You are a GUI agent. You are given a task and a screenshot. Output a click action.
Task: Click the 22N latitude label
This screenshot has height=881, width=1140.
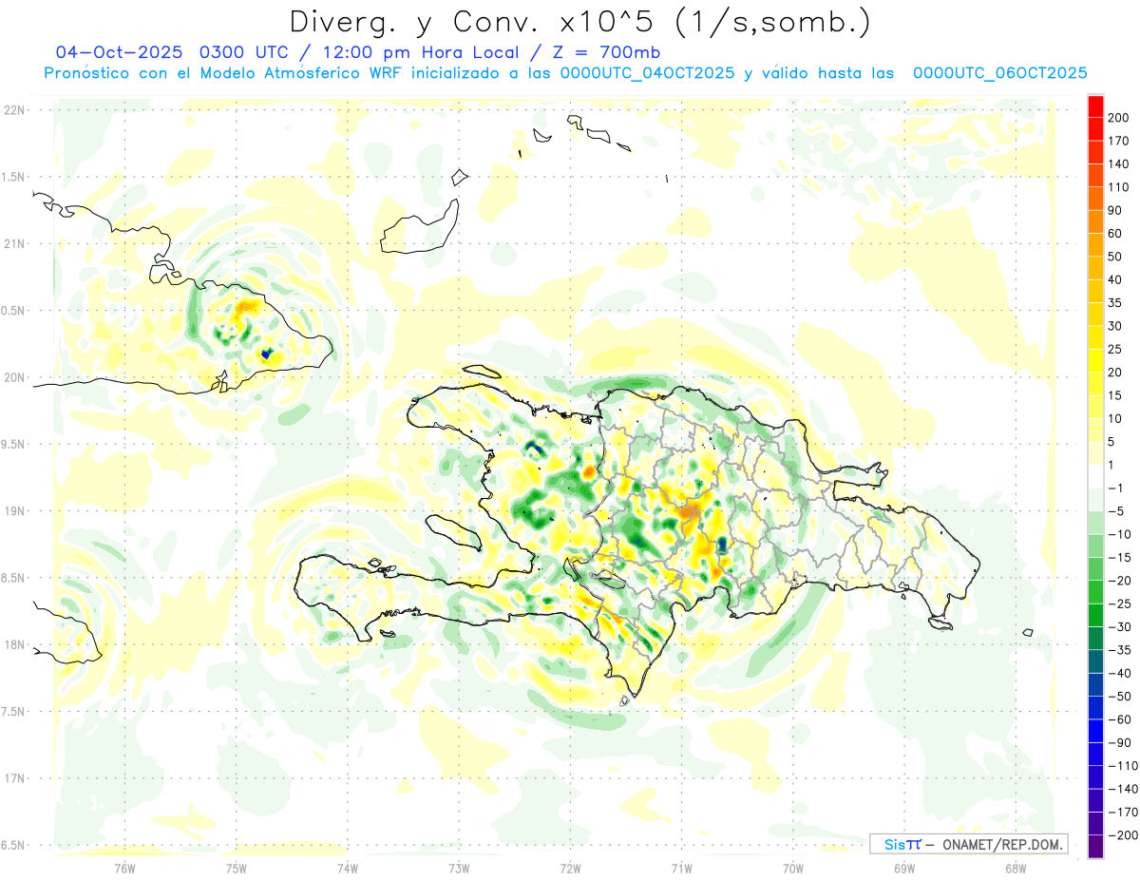click(14, 110)
